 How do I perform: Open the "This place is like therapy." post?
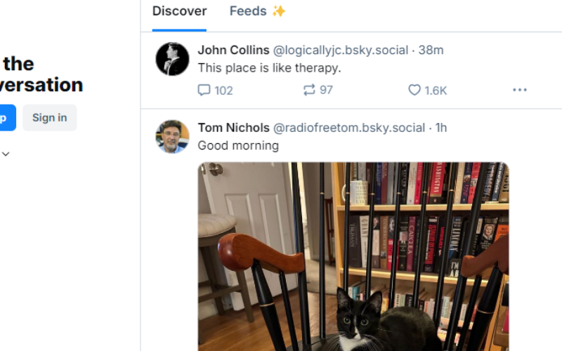click(x=269, y=68)
